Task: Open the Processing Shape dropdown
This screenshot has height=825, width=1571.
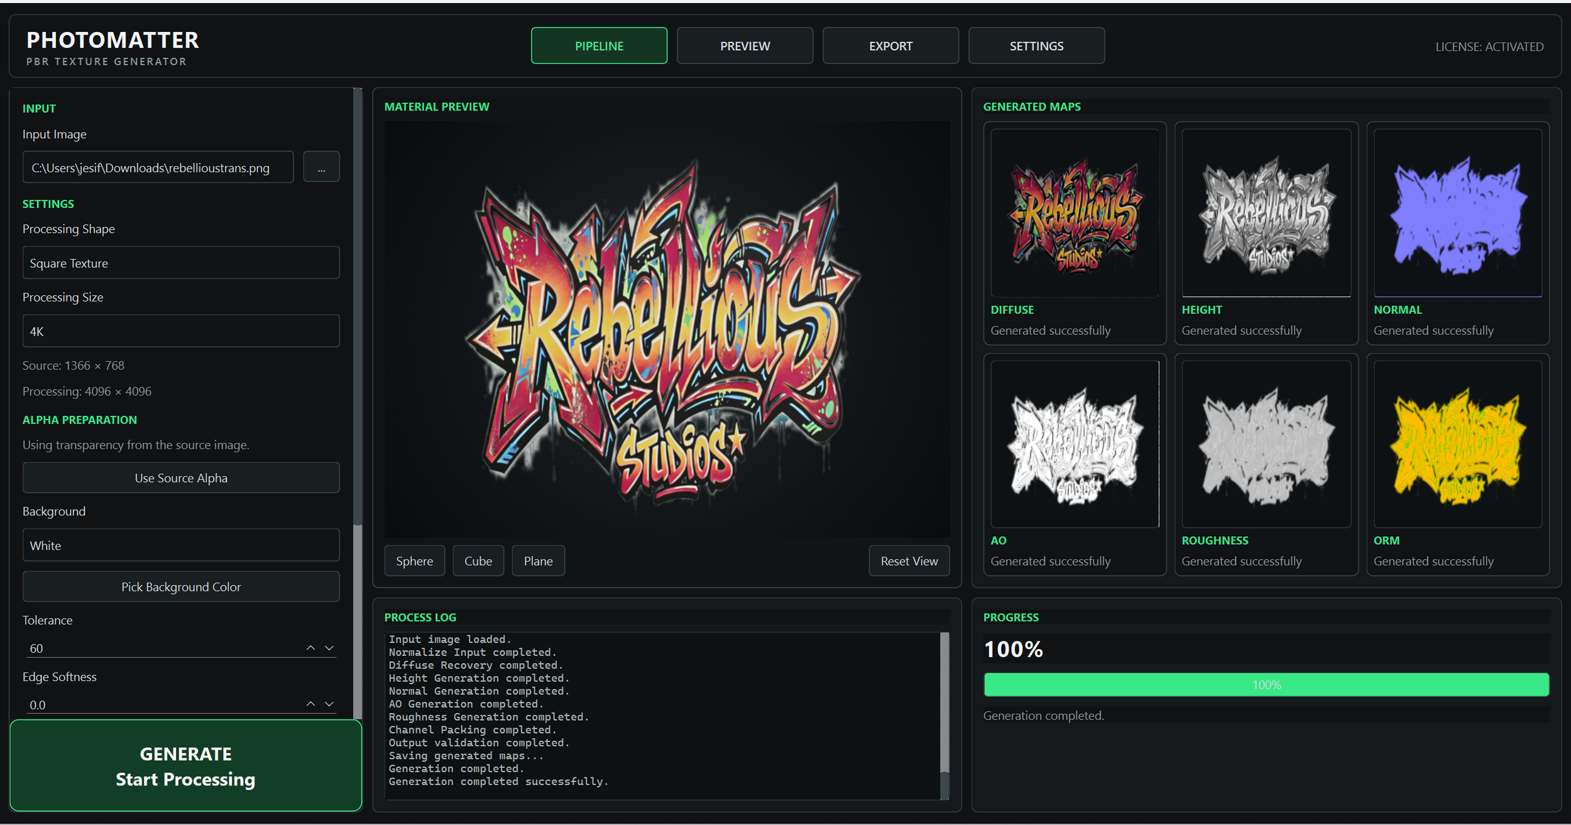Action: pos(181,263)
